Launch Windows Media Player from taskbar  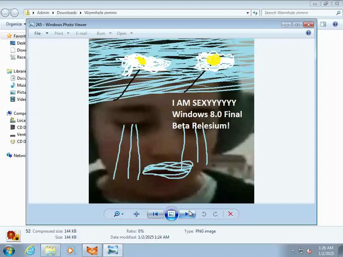71,250
